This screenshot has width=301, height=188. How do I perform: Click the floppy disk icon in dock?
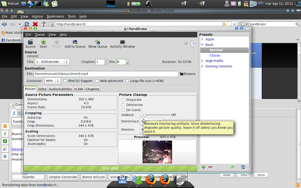[x=122, y=180]
